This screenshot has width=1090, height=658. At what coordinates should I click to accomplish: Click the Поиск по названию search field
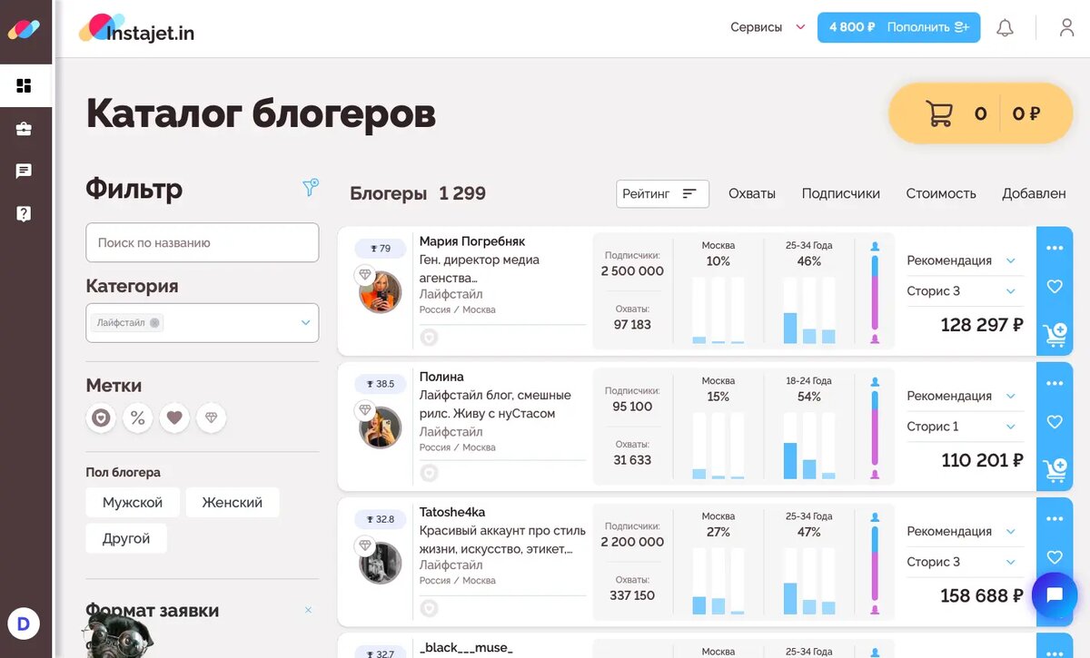click(x=202, y=242)
